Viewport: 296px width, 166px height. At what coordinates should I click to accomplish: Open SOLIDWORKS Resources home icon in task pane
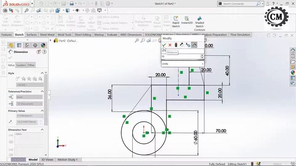coord(293,50)
